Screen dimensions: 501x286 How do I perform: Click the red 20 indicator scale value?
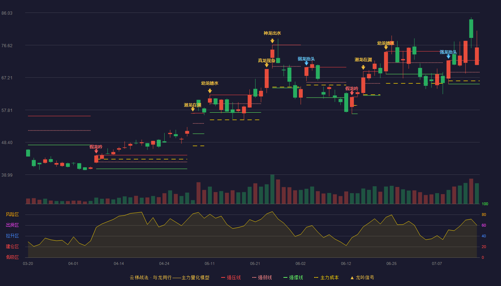click(484, 247)
